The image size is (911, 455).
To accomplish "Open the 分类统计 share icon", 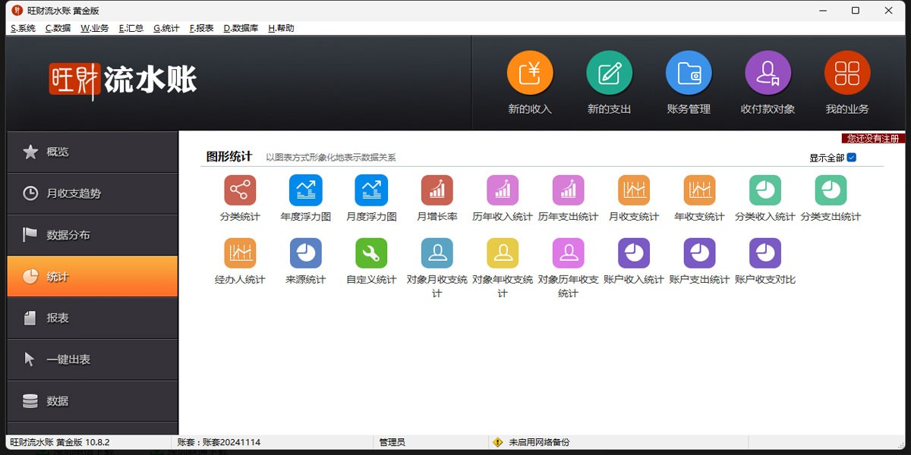I will click(240, 190).
